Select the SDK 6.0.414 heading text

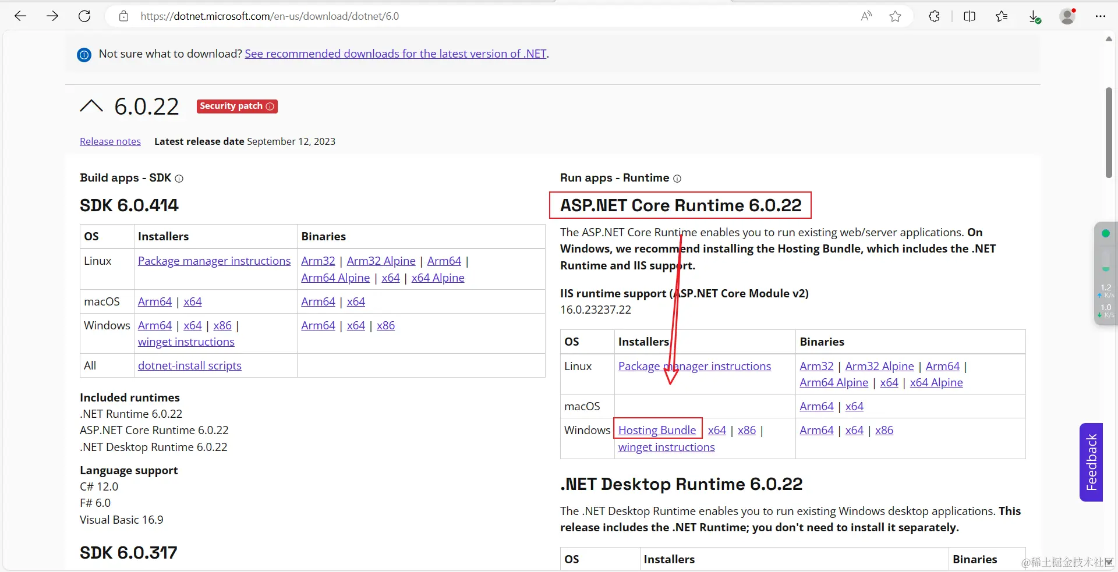(129, 205)
